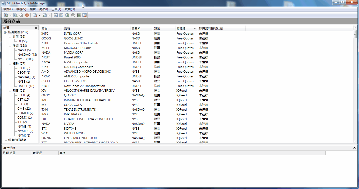Image resolution: width=359 pixels, height=189 pixels.
Task: Open the 工具(T) menu
Action: point(56,9)
